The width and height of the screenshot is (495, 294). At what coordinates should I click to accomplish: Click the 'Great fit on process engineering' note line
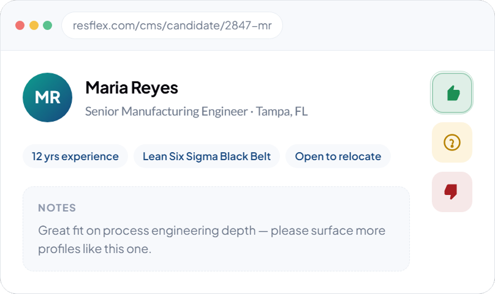pos(211,231)
